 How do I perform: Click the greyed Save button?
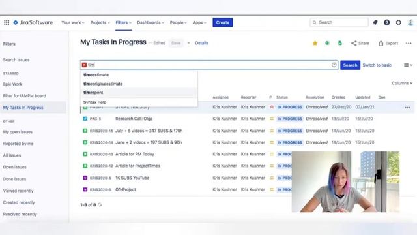[176, 43]
